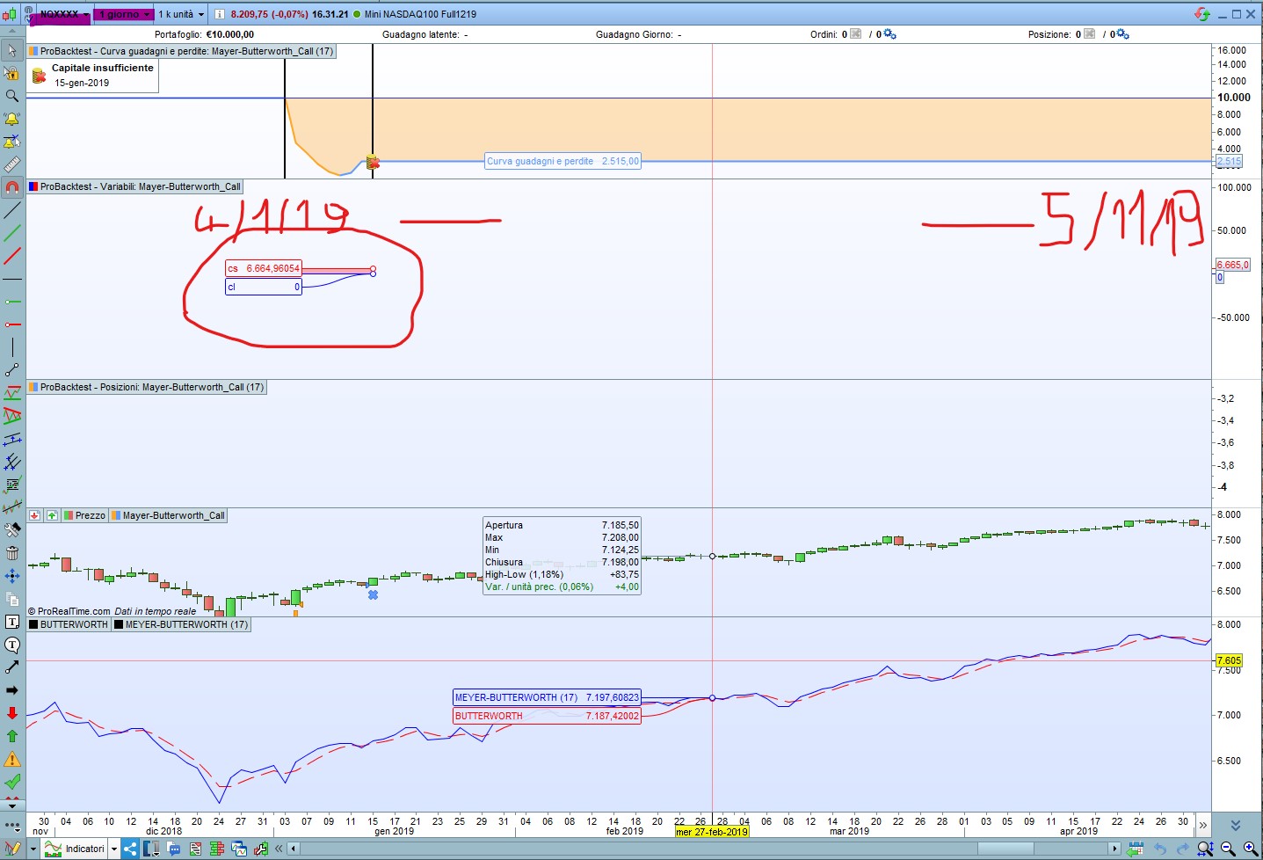Choose the black horizontal line tool
This screenshot has width=1263, height=860.
click(12, 279)
